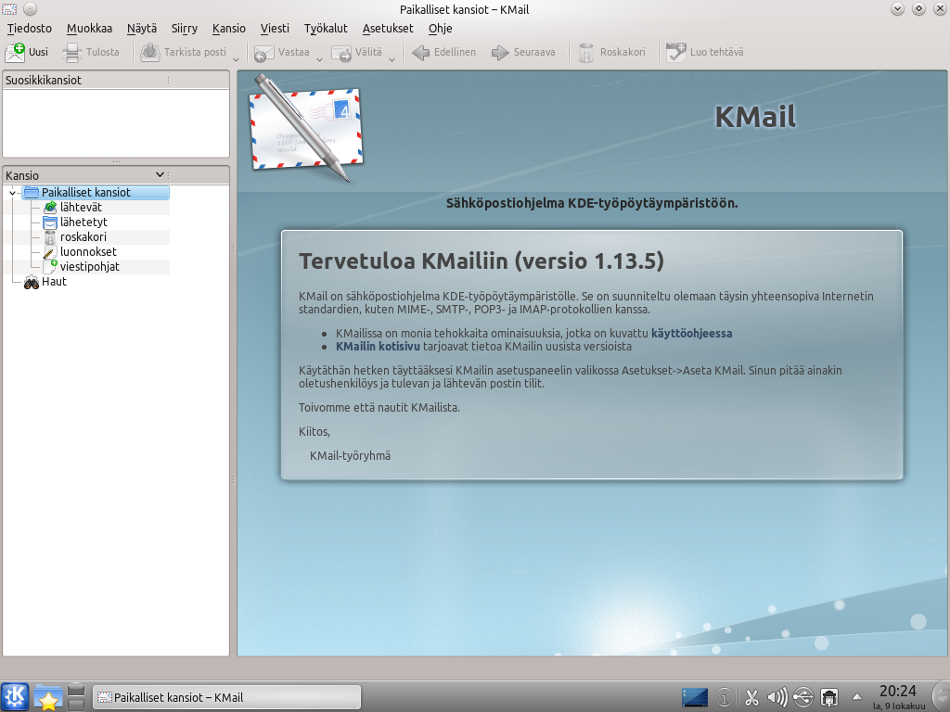The width and height of the screenshot is (950, 712).
Task: Open the Kansio column header sort chevron
Action: pyautogui.click(x=160, y=175)
